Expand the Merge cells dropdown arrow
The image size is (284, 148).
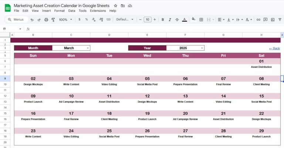tap(213, 20)
